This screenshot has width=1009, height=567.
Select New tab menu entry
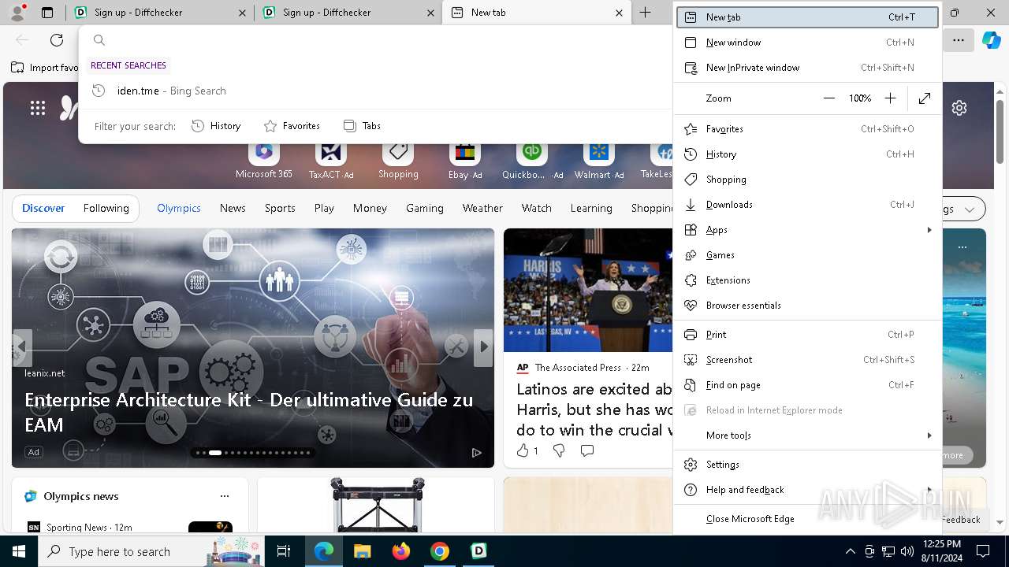(x=807, y=17)
